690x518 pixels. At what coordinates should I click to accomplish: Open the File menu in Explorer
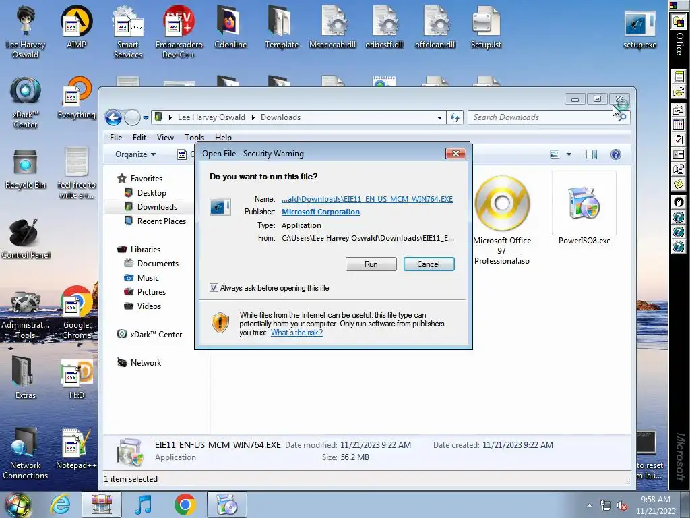pos(116,138)
